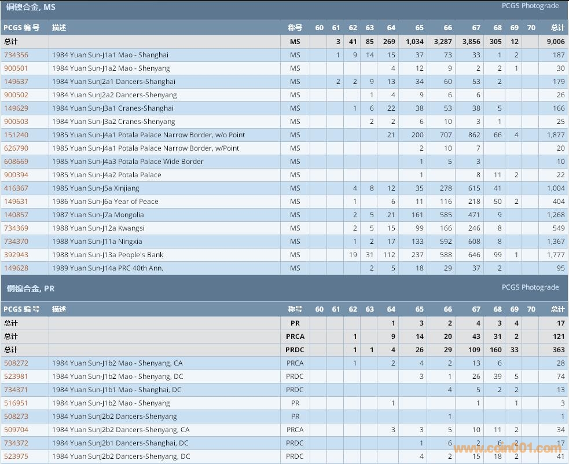Click PCGS number 734369 Kwangsi
569x464 pixels.
tap(16, 228)
